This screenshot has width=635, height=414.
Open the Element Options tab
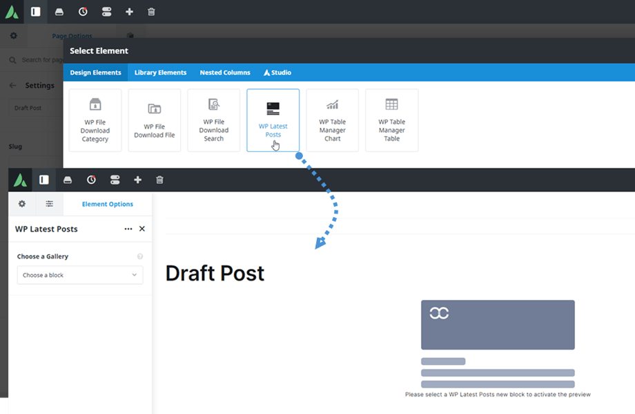point(107,204)
